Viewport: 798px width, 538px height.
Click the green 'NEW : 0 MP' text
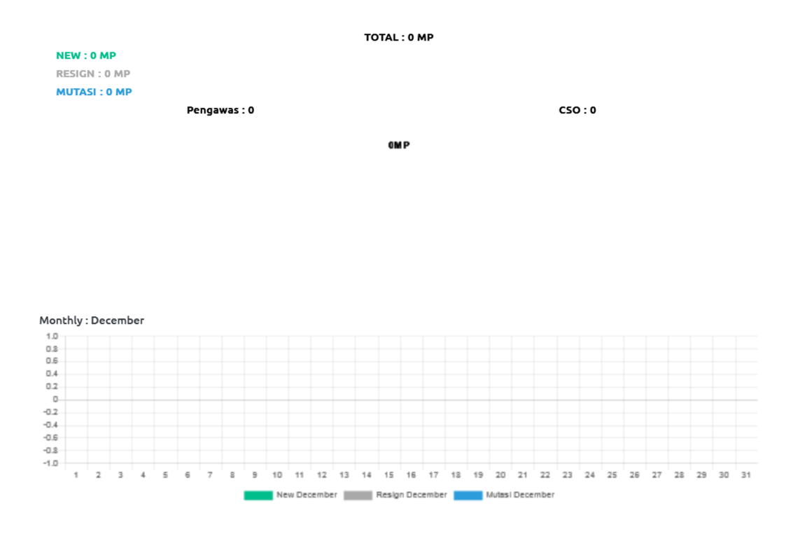coord(86,55)
